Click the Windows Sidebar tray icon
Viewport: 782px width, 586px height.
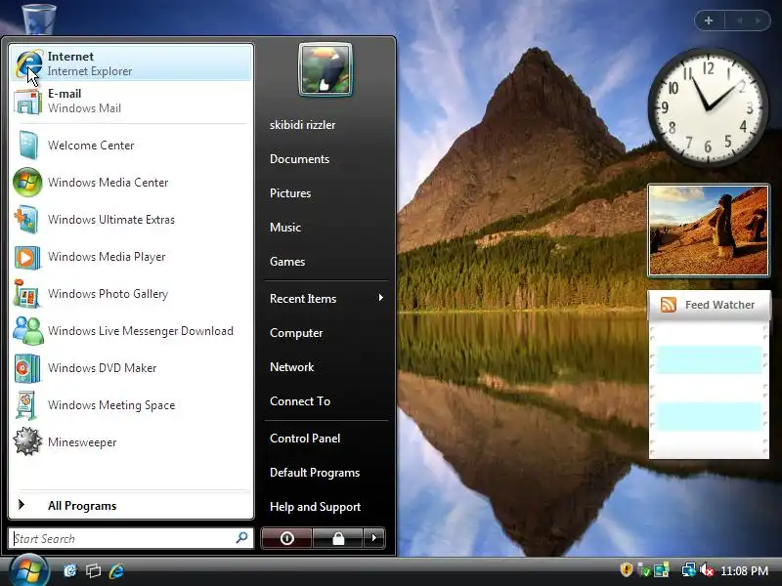(662, 569)
